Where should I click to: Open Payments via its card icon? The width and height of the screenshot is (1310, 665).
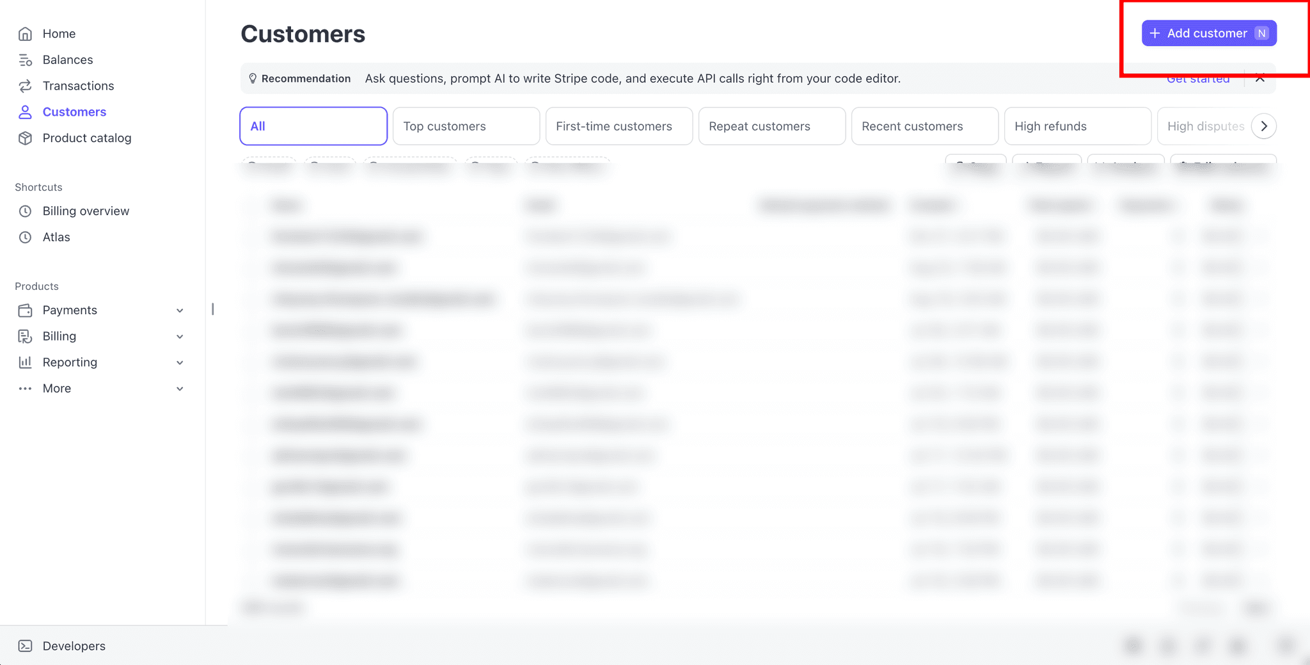click(26, 310)
